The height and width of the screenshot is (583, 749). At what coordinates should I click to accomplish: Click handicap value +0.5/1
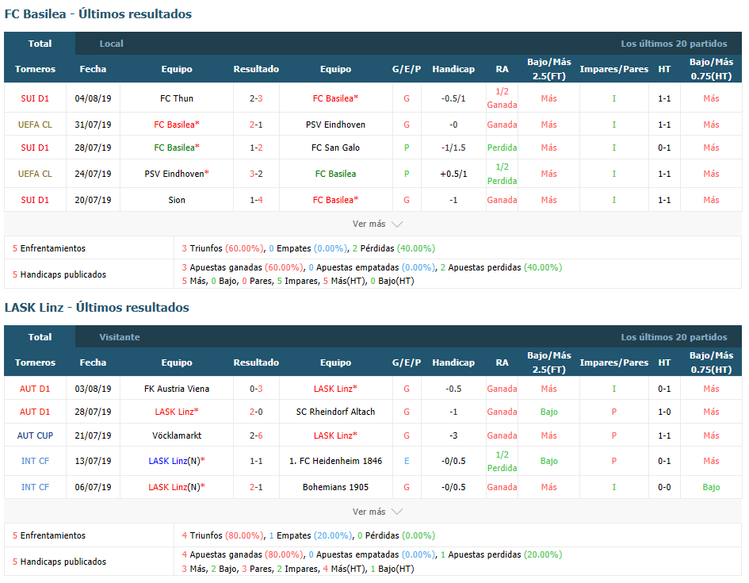[x=453, y=174]
